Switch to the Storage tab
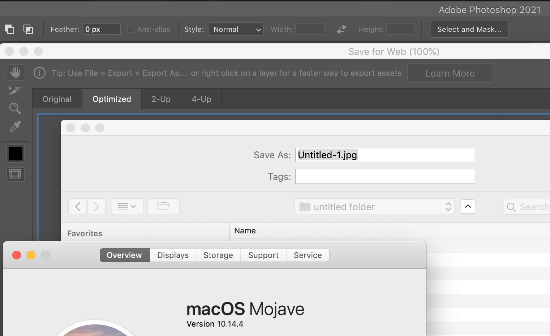Viewport: 550px width, 336px height. click(218, 255)
